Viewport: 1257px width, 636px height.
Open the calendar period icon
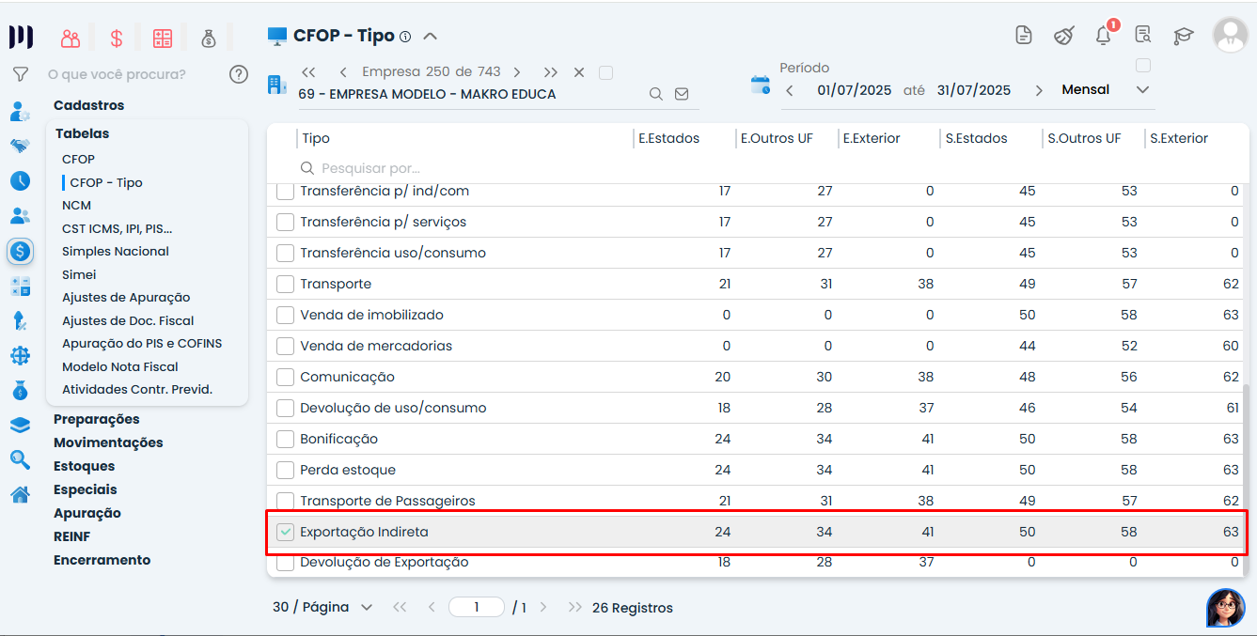click(760, 85)
